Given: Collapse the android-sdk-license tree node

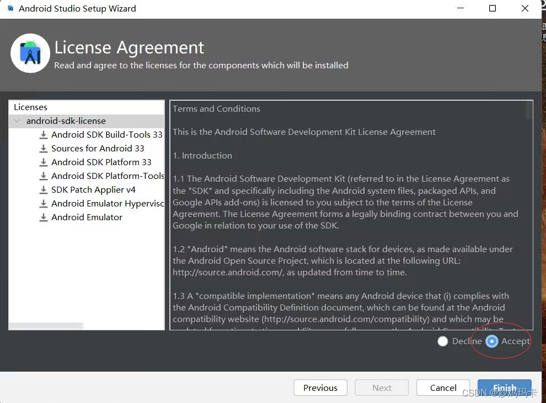Looking at the screenshot, I should tap(17, 121).
